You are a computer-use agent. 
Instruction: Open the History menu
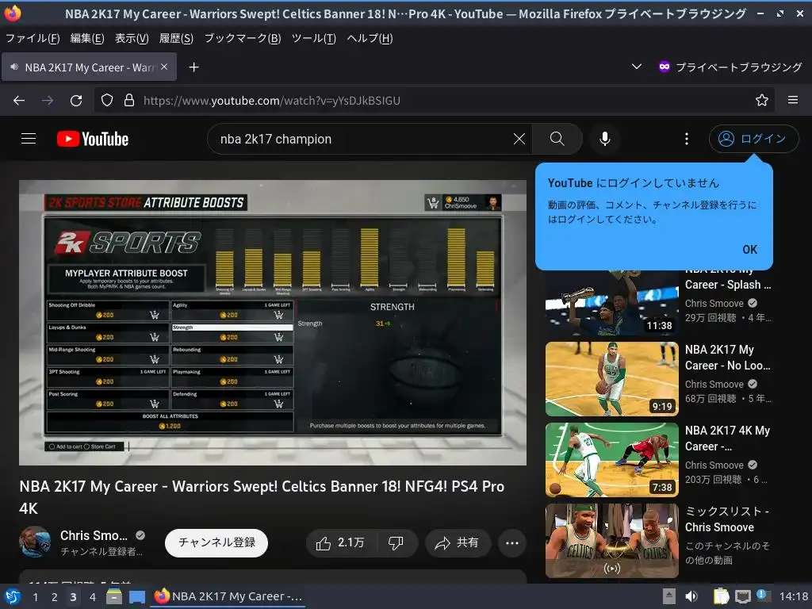point(176,38)
